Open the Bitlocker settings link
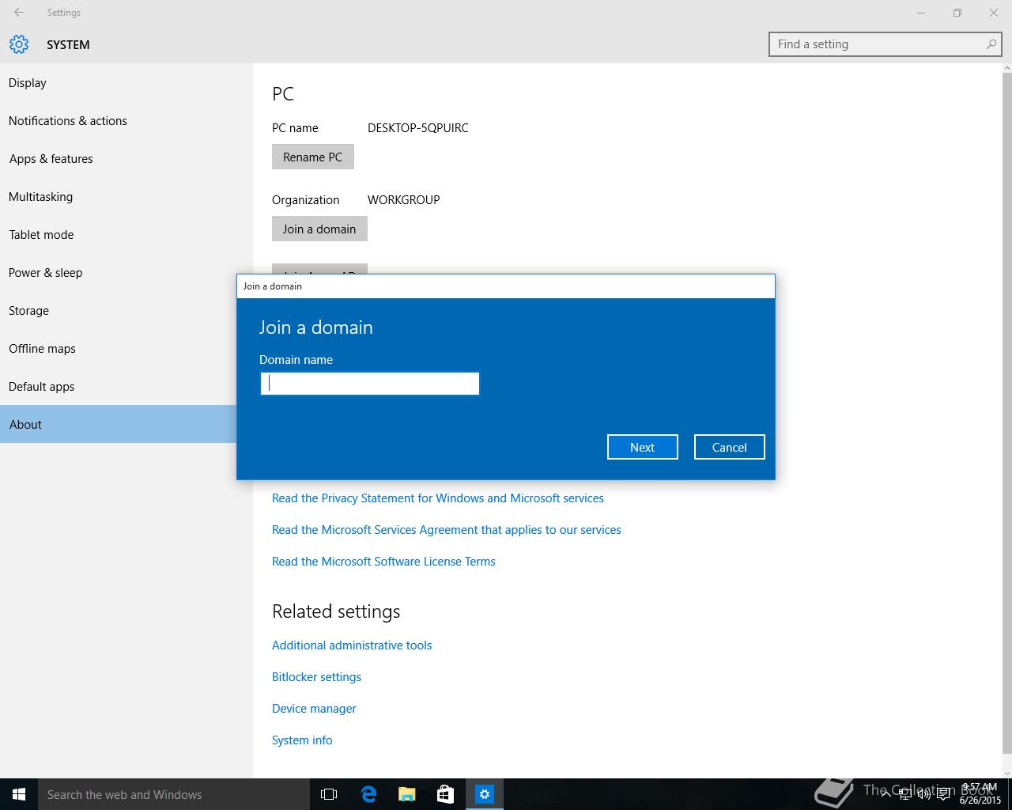Image resolution: width=1012 pixels, height=810 pixels. pyautogui.click(x=316, y=677)
